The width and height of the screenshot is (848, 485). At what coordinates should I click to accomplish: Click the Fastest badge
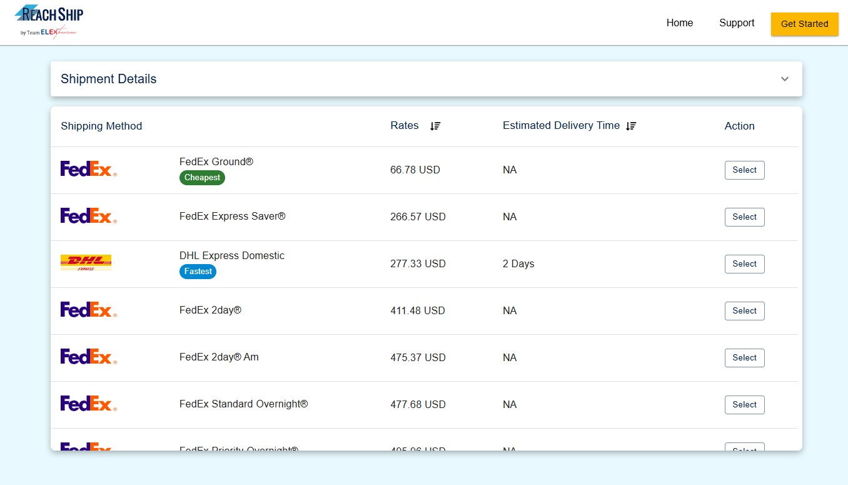click(x=198, y=272)
